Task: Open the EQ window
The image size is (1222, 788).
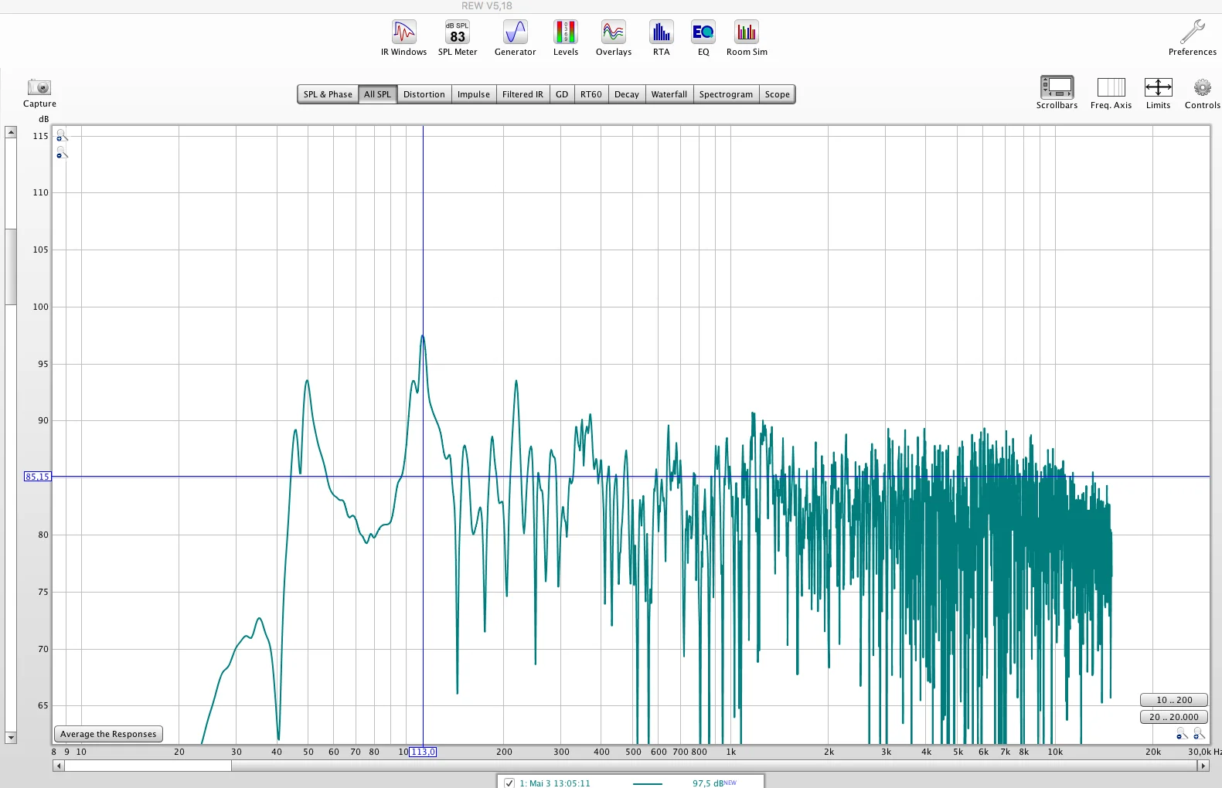Action: pyautogui.click(x=703, y=38)
